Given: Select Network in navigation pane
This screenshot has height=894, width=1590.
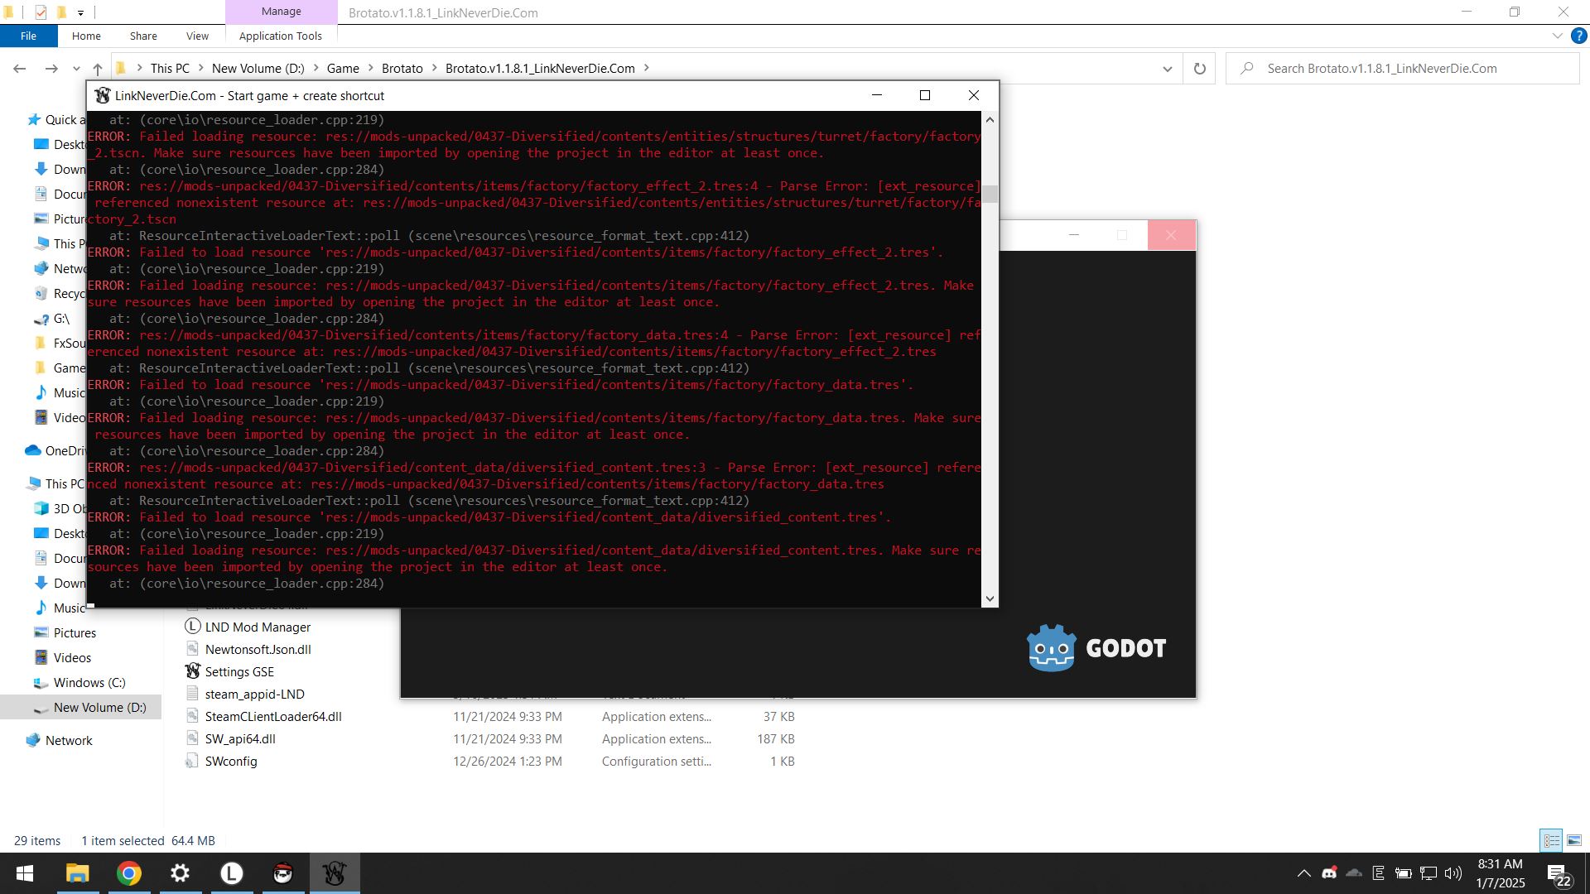Looking at the screenshot, I should 69,740.
